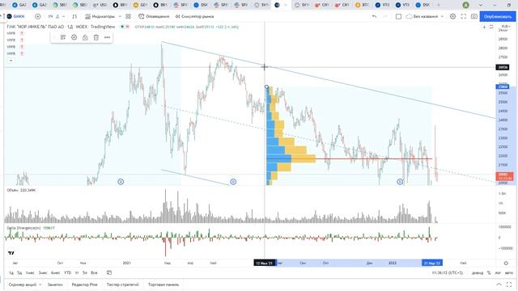
Task: Take a chart snapshot with the camera icon
Action: coord(474,16)
